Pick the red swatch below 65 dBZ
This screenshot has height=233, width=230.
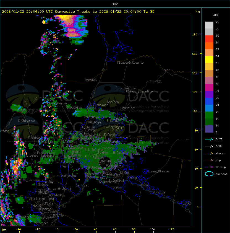[x=209, y=39]
